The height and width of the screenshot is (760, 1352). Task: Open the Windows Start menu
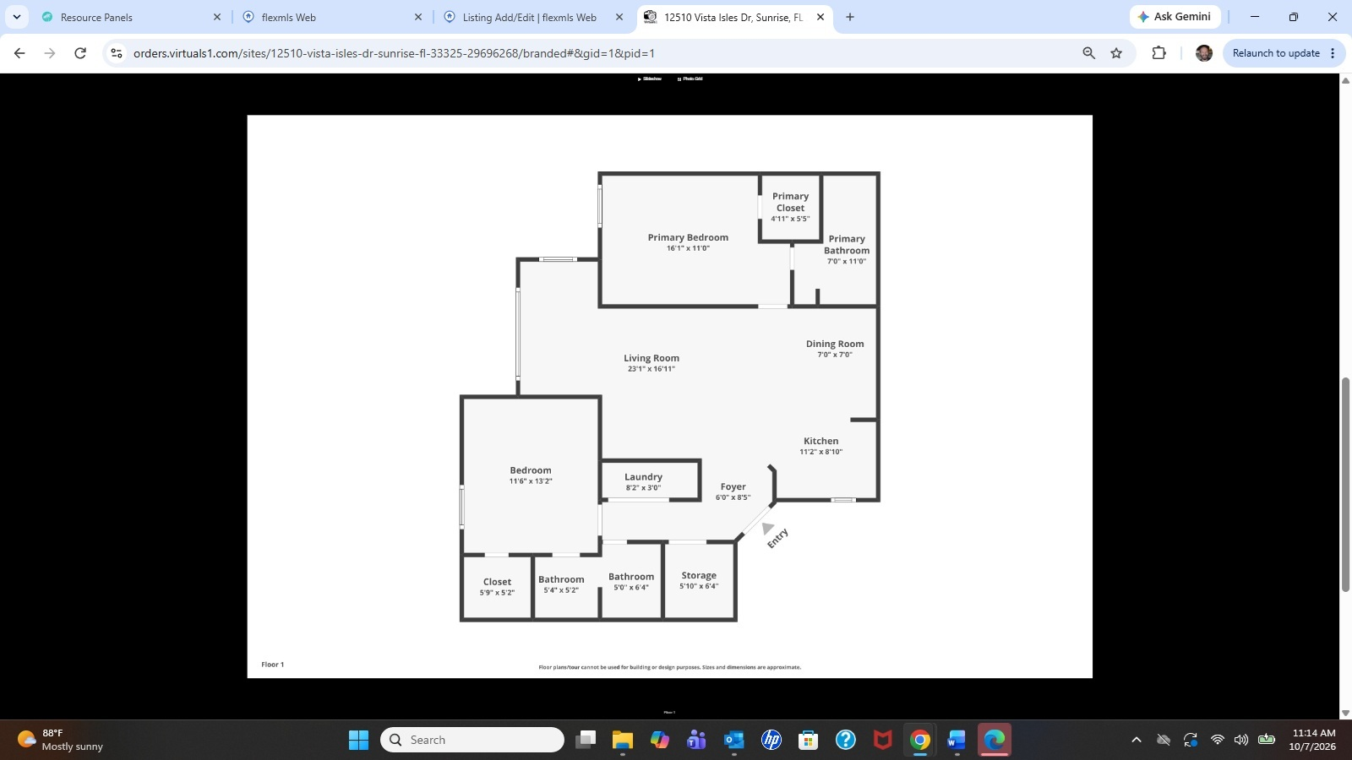tap(358, 740)
